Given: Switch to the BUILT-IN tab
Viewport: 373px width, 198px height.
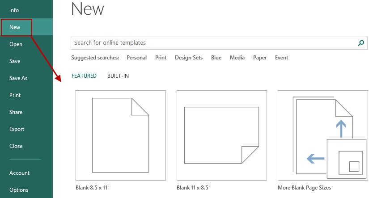Looking at the screenshot, I should pyautogui.click(x=118, y=76).
